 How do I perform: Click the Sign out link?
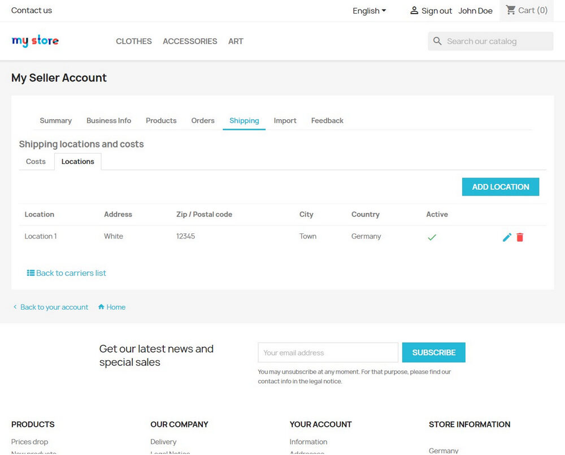tap(437, 11)
